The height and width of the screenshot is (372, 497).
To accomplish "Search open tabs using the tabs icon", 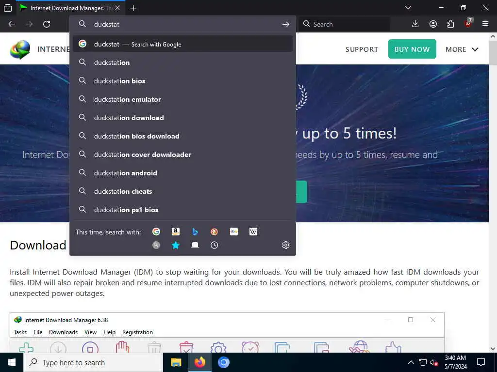I will pos(195,245).
